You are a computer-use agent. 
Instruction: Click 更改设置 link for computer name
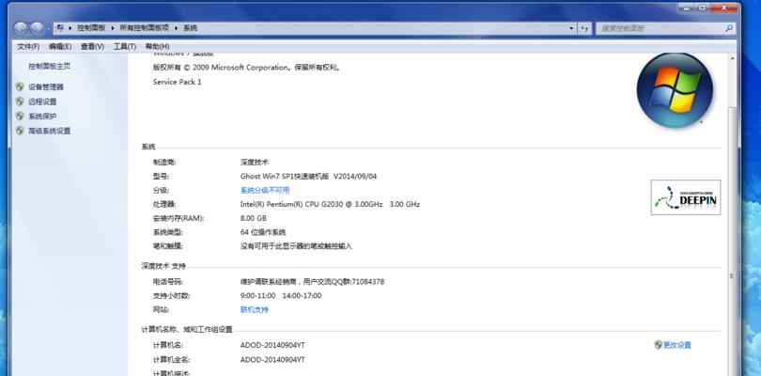[677, 345]
